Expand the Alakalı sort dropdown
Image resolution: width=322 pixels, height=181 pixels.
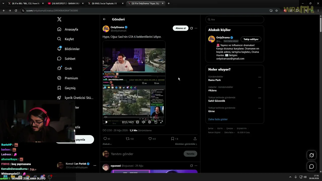click(x=107, y=144)
